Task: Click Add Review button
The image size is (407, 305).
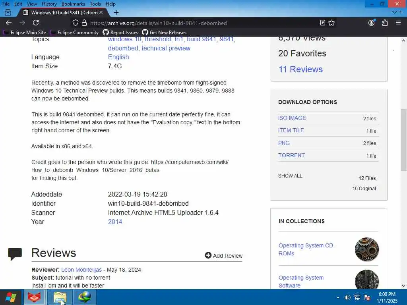Action: pos(223,256)
